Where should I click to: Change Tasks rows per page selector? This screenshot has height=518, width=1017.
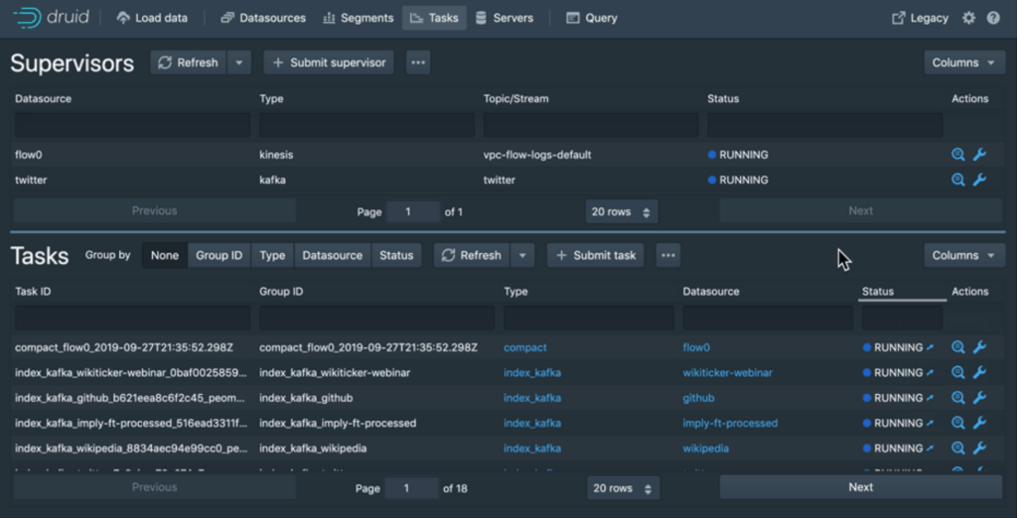coord(624,488)
